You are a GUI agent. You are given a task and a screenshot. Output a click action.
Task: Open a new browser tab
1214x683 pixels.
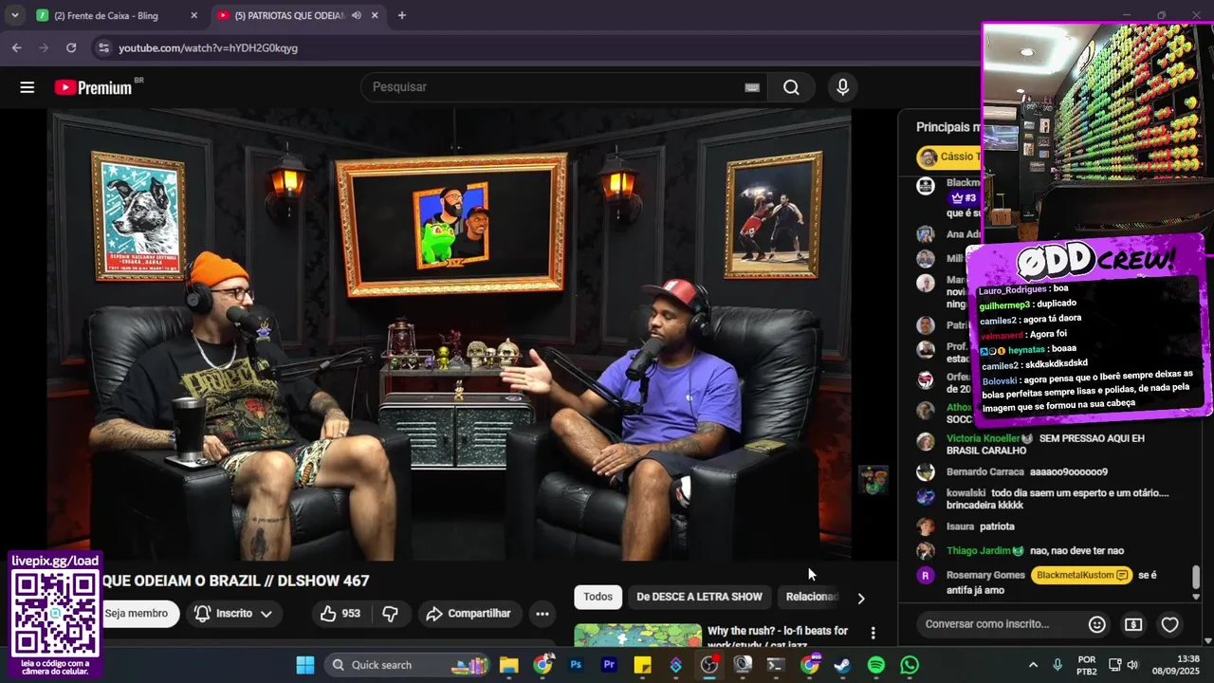click(x=402, y=15)
